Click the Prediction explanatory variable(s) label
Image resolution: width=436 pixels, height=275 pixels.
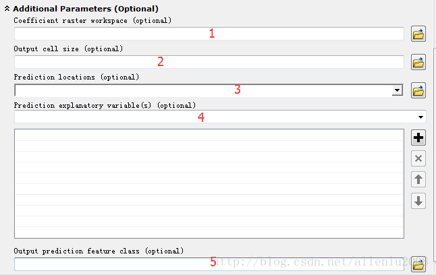tap(105, 105)
